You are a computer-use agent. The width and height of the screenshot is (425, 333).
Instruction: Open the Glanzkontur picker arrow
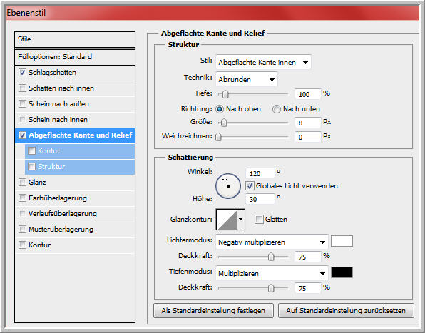(241, 219)
